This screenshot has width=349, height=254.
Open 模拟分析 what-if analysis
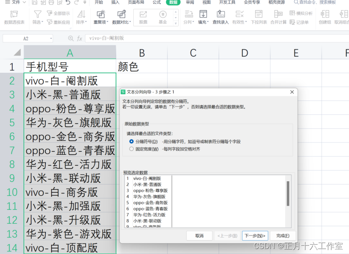(301, 13)
